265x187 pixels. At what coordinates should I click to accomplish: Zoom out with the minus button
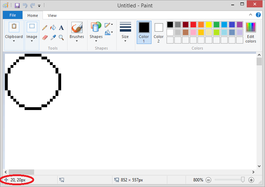(208, 180)
